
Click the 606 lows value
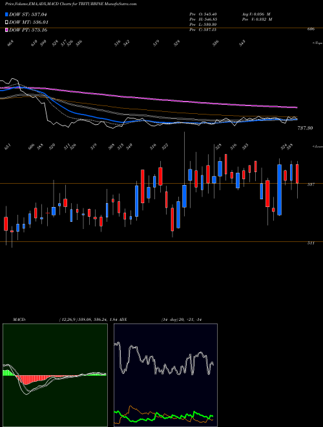pos(32,147)
